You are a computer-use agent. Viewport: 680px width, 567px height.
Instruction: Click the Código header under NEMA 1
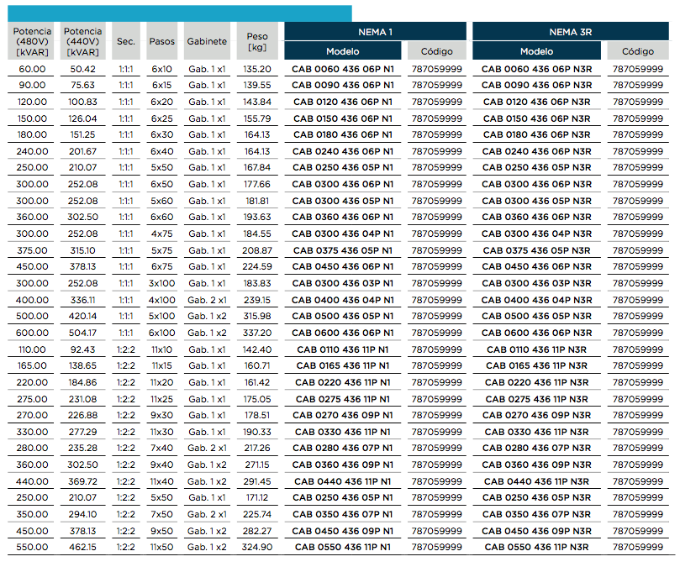437,51
